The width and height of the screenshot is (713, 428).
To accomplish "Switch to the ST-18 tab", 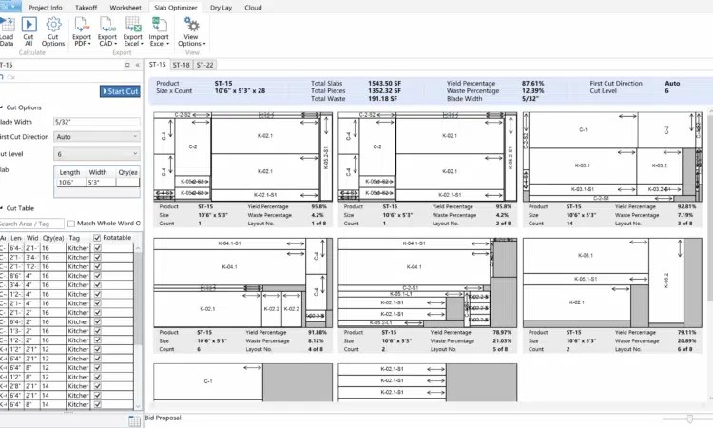I will 181,65.
